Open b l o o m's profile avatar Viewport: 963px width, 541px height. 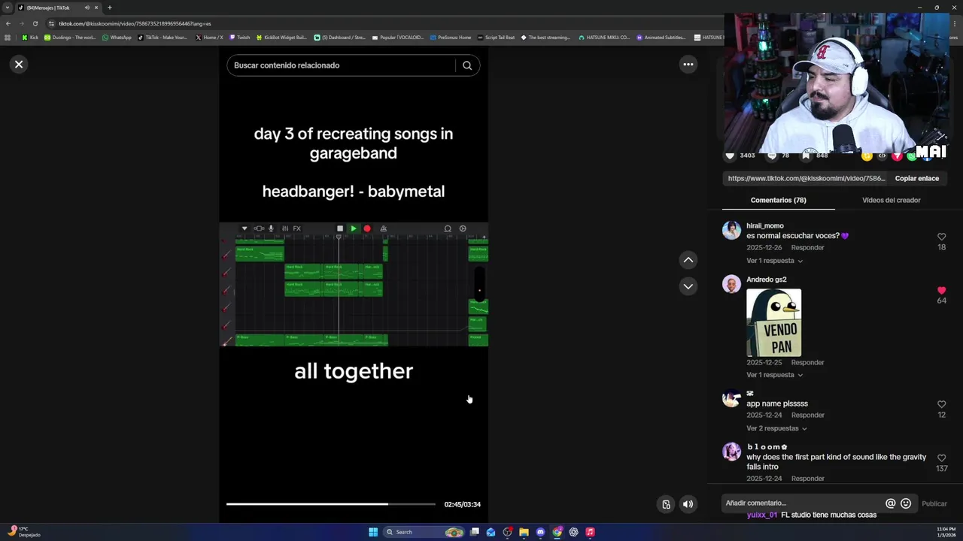731,452
